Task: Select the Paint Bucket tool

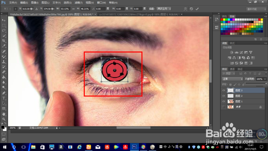Action: pos(4,77)
